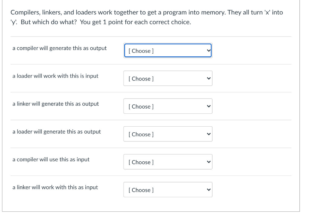310x215 pixels.
Task: Open the dropdown for compiler input choice
Action: [x=168, y=162]
